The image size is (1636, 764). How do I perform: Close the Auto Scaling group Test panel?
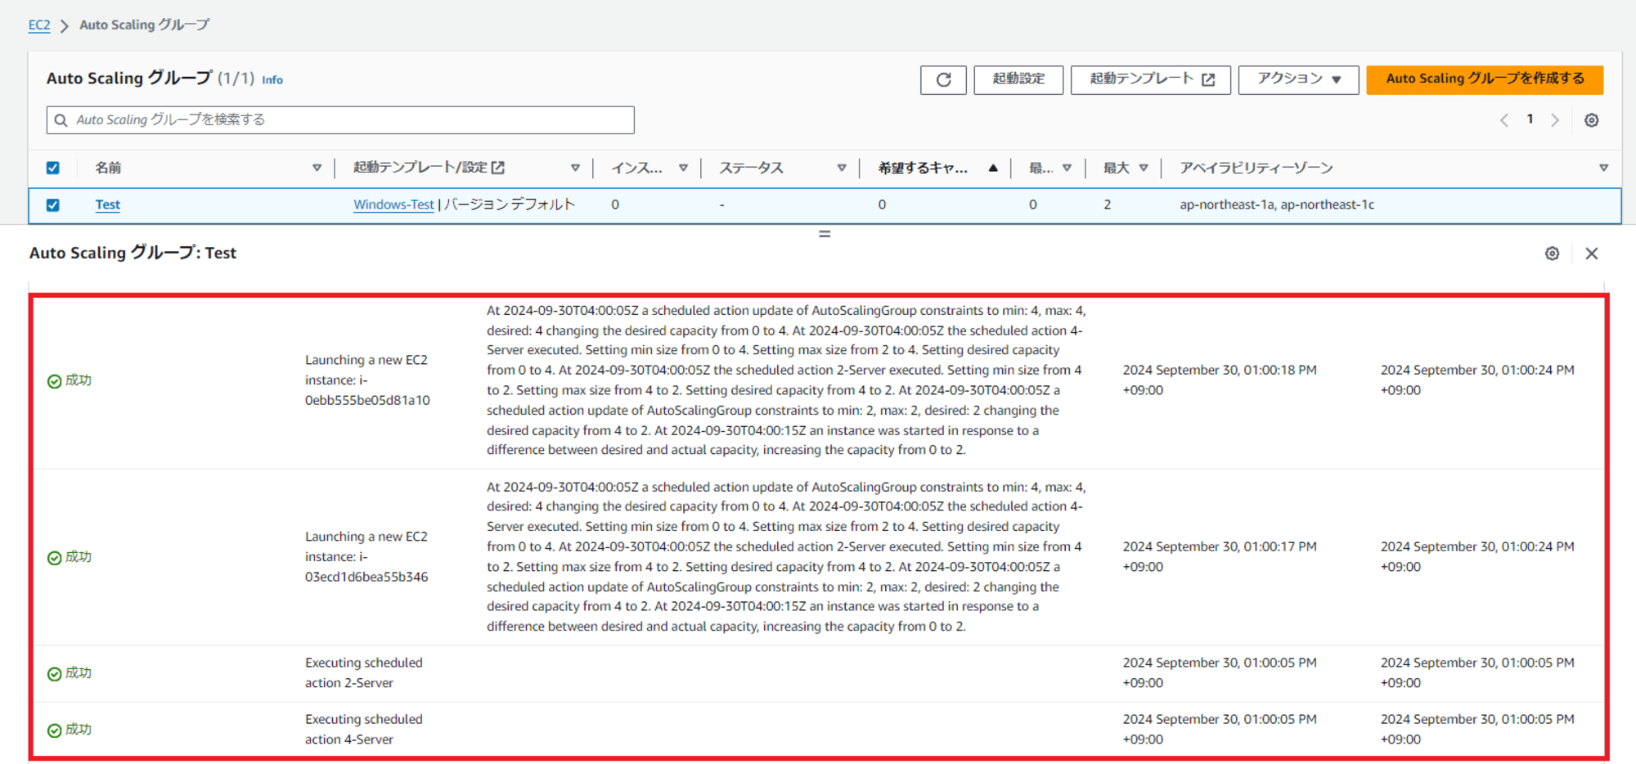click(1591, 254)
